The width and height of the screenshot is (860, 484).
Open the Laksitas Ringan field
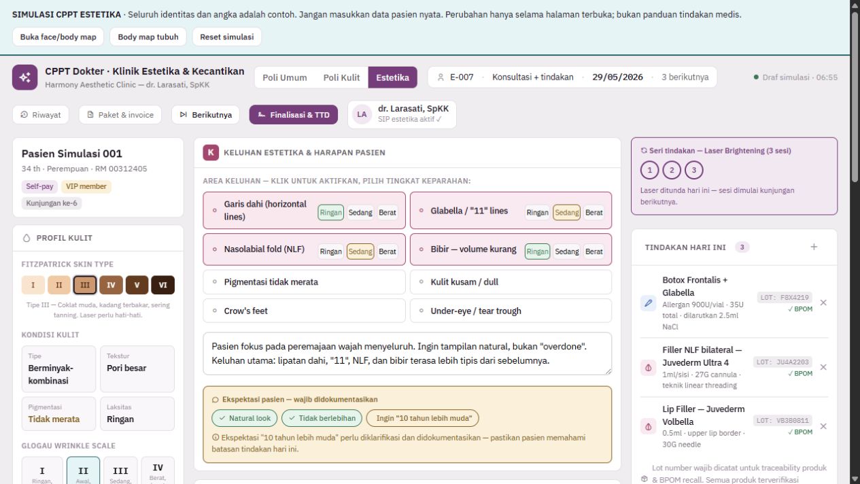click(x=137, y=413)
